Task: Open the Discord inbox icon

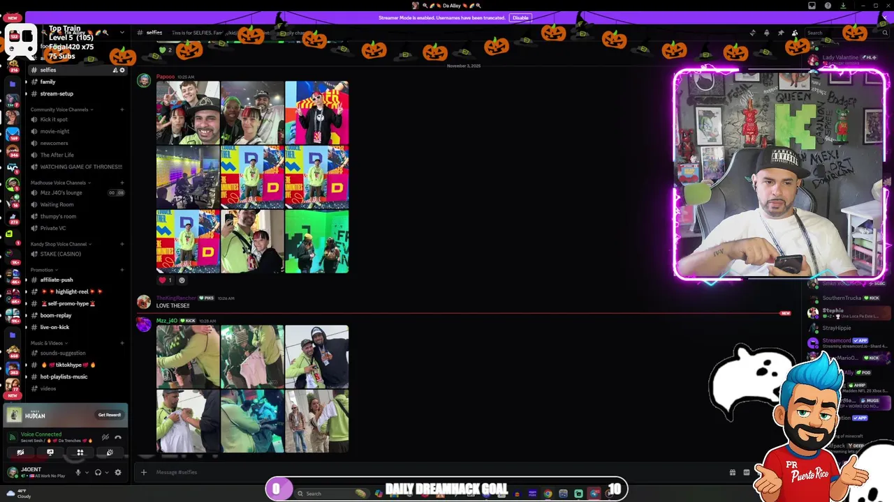Action: click(812, 6)
